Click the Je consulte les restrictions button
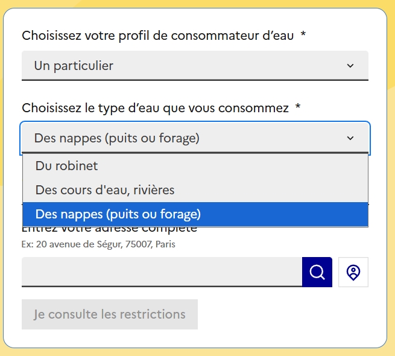The width and height of the screenshot is (395, 356). 110,314
